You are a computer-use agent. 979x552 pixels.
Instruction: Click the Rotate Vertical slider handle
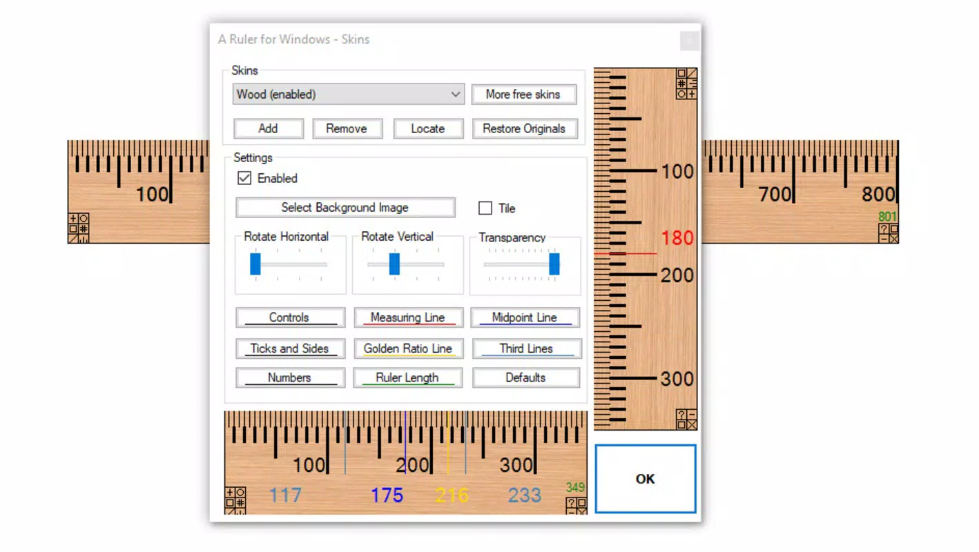click(x=395, y=264)
